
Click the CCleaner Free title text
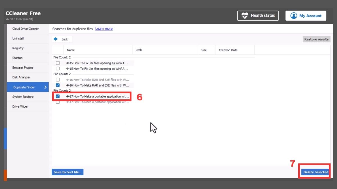click(x=23, y=13)
